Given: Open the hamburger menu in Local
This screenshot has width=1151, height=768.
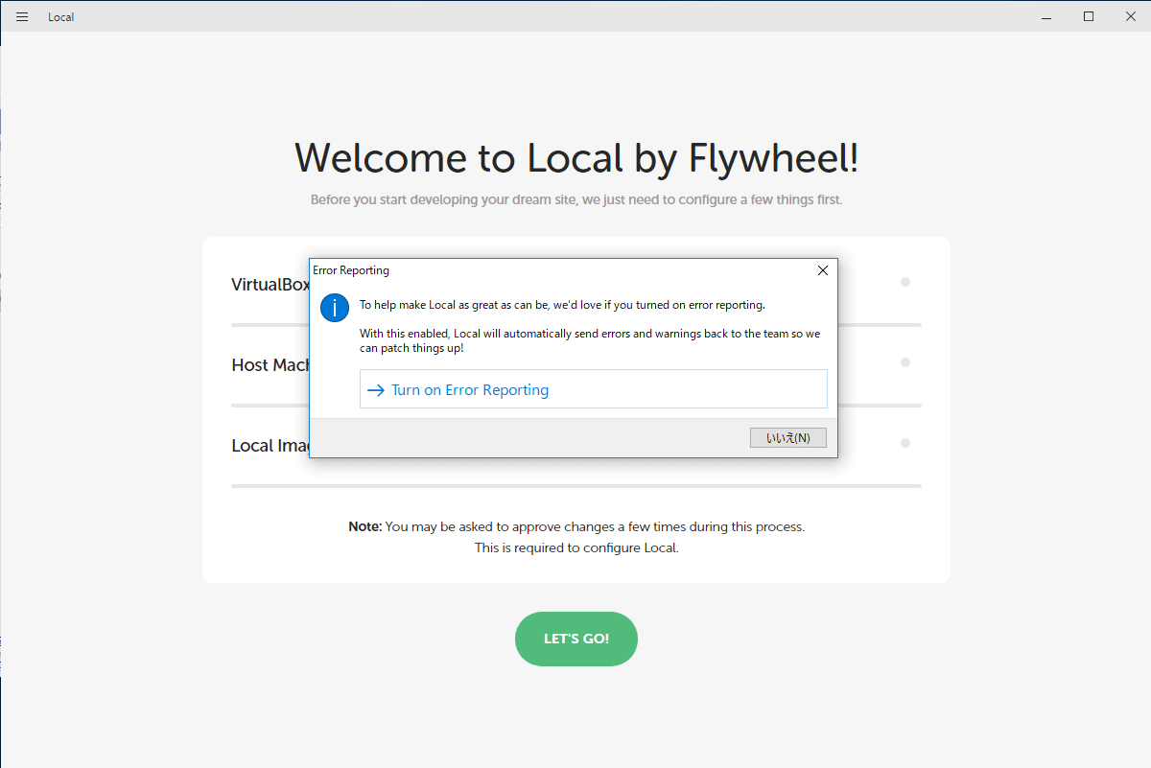Looking at the screenshot, I should pos(22,16).
